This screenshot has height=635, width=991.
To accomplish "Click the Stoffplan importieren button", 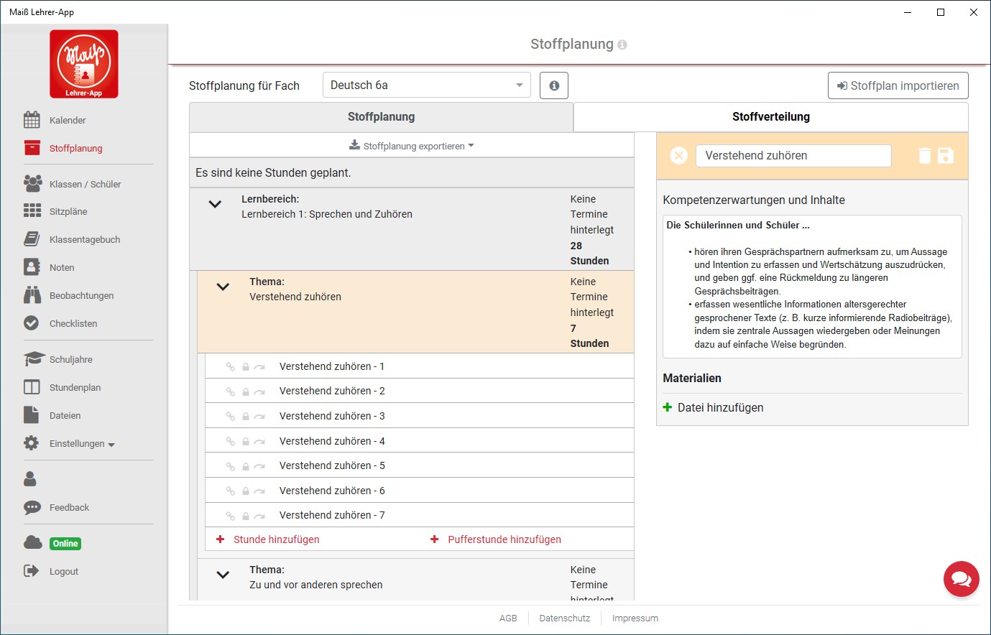I will pos(898,85).
